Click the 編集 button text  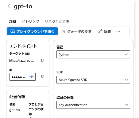coord(107,31)
